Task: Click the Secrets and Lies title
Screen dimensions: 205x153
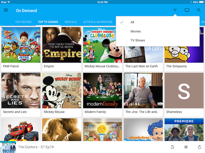Action: click(15, 112)
